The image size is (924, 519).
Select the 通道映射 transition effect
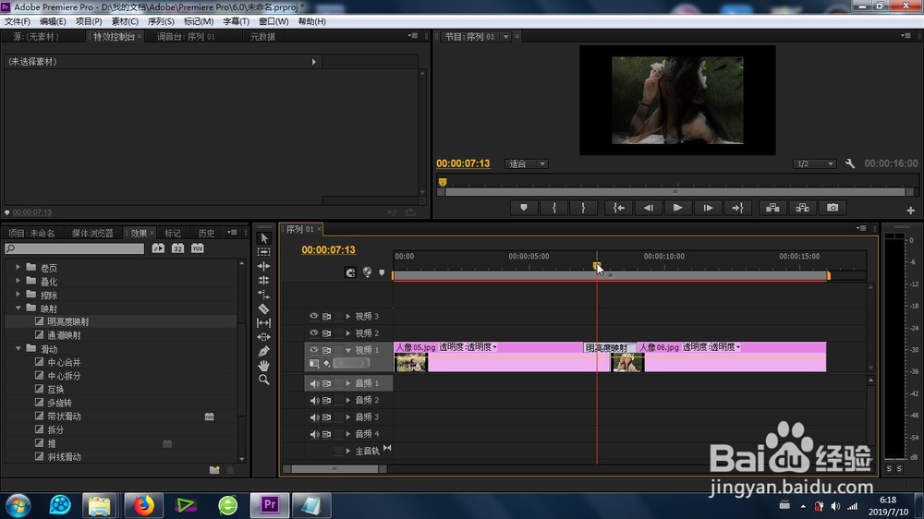64,335
